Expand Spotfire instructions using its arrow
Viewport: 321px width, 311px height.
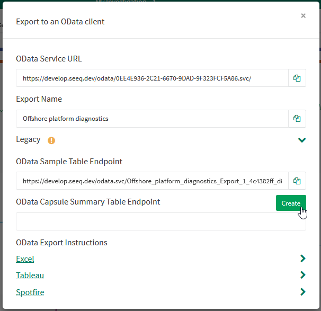click(302, 291)
